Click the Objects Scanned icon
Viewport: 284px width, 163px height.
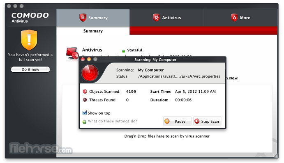pos(85,92)
